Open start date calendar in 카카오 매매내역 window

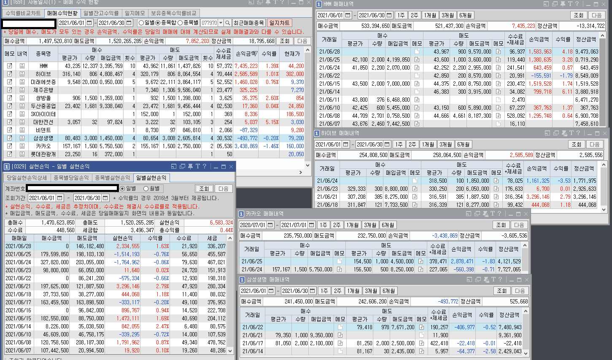(x=270, y=225)
